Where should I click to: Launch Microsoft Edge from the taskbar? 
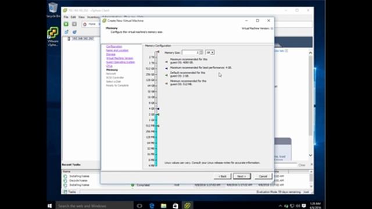pos(152,206)
